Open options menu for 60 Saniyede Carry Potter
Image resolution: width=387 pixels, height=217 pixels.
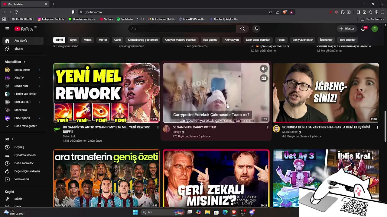[268, 128]
